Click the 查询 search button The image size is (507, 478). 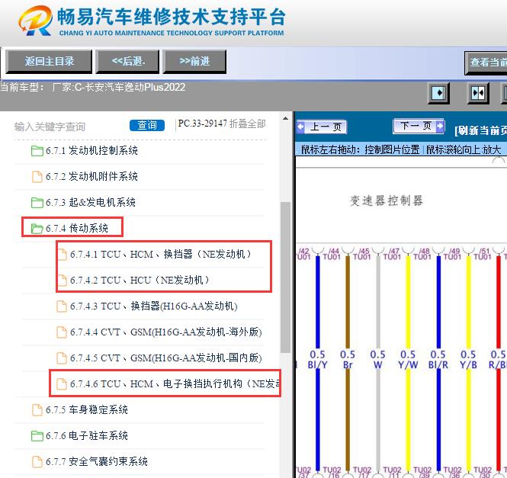point(147,125)
